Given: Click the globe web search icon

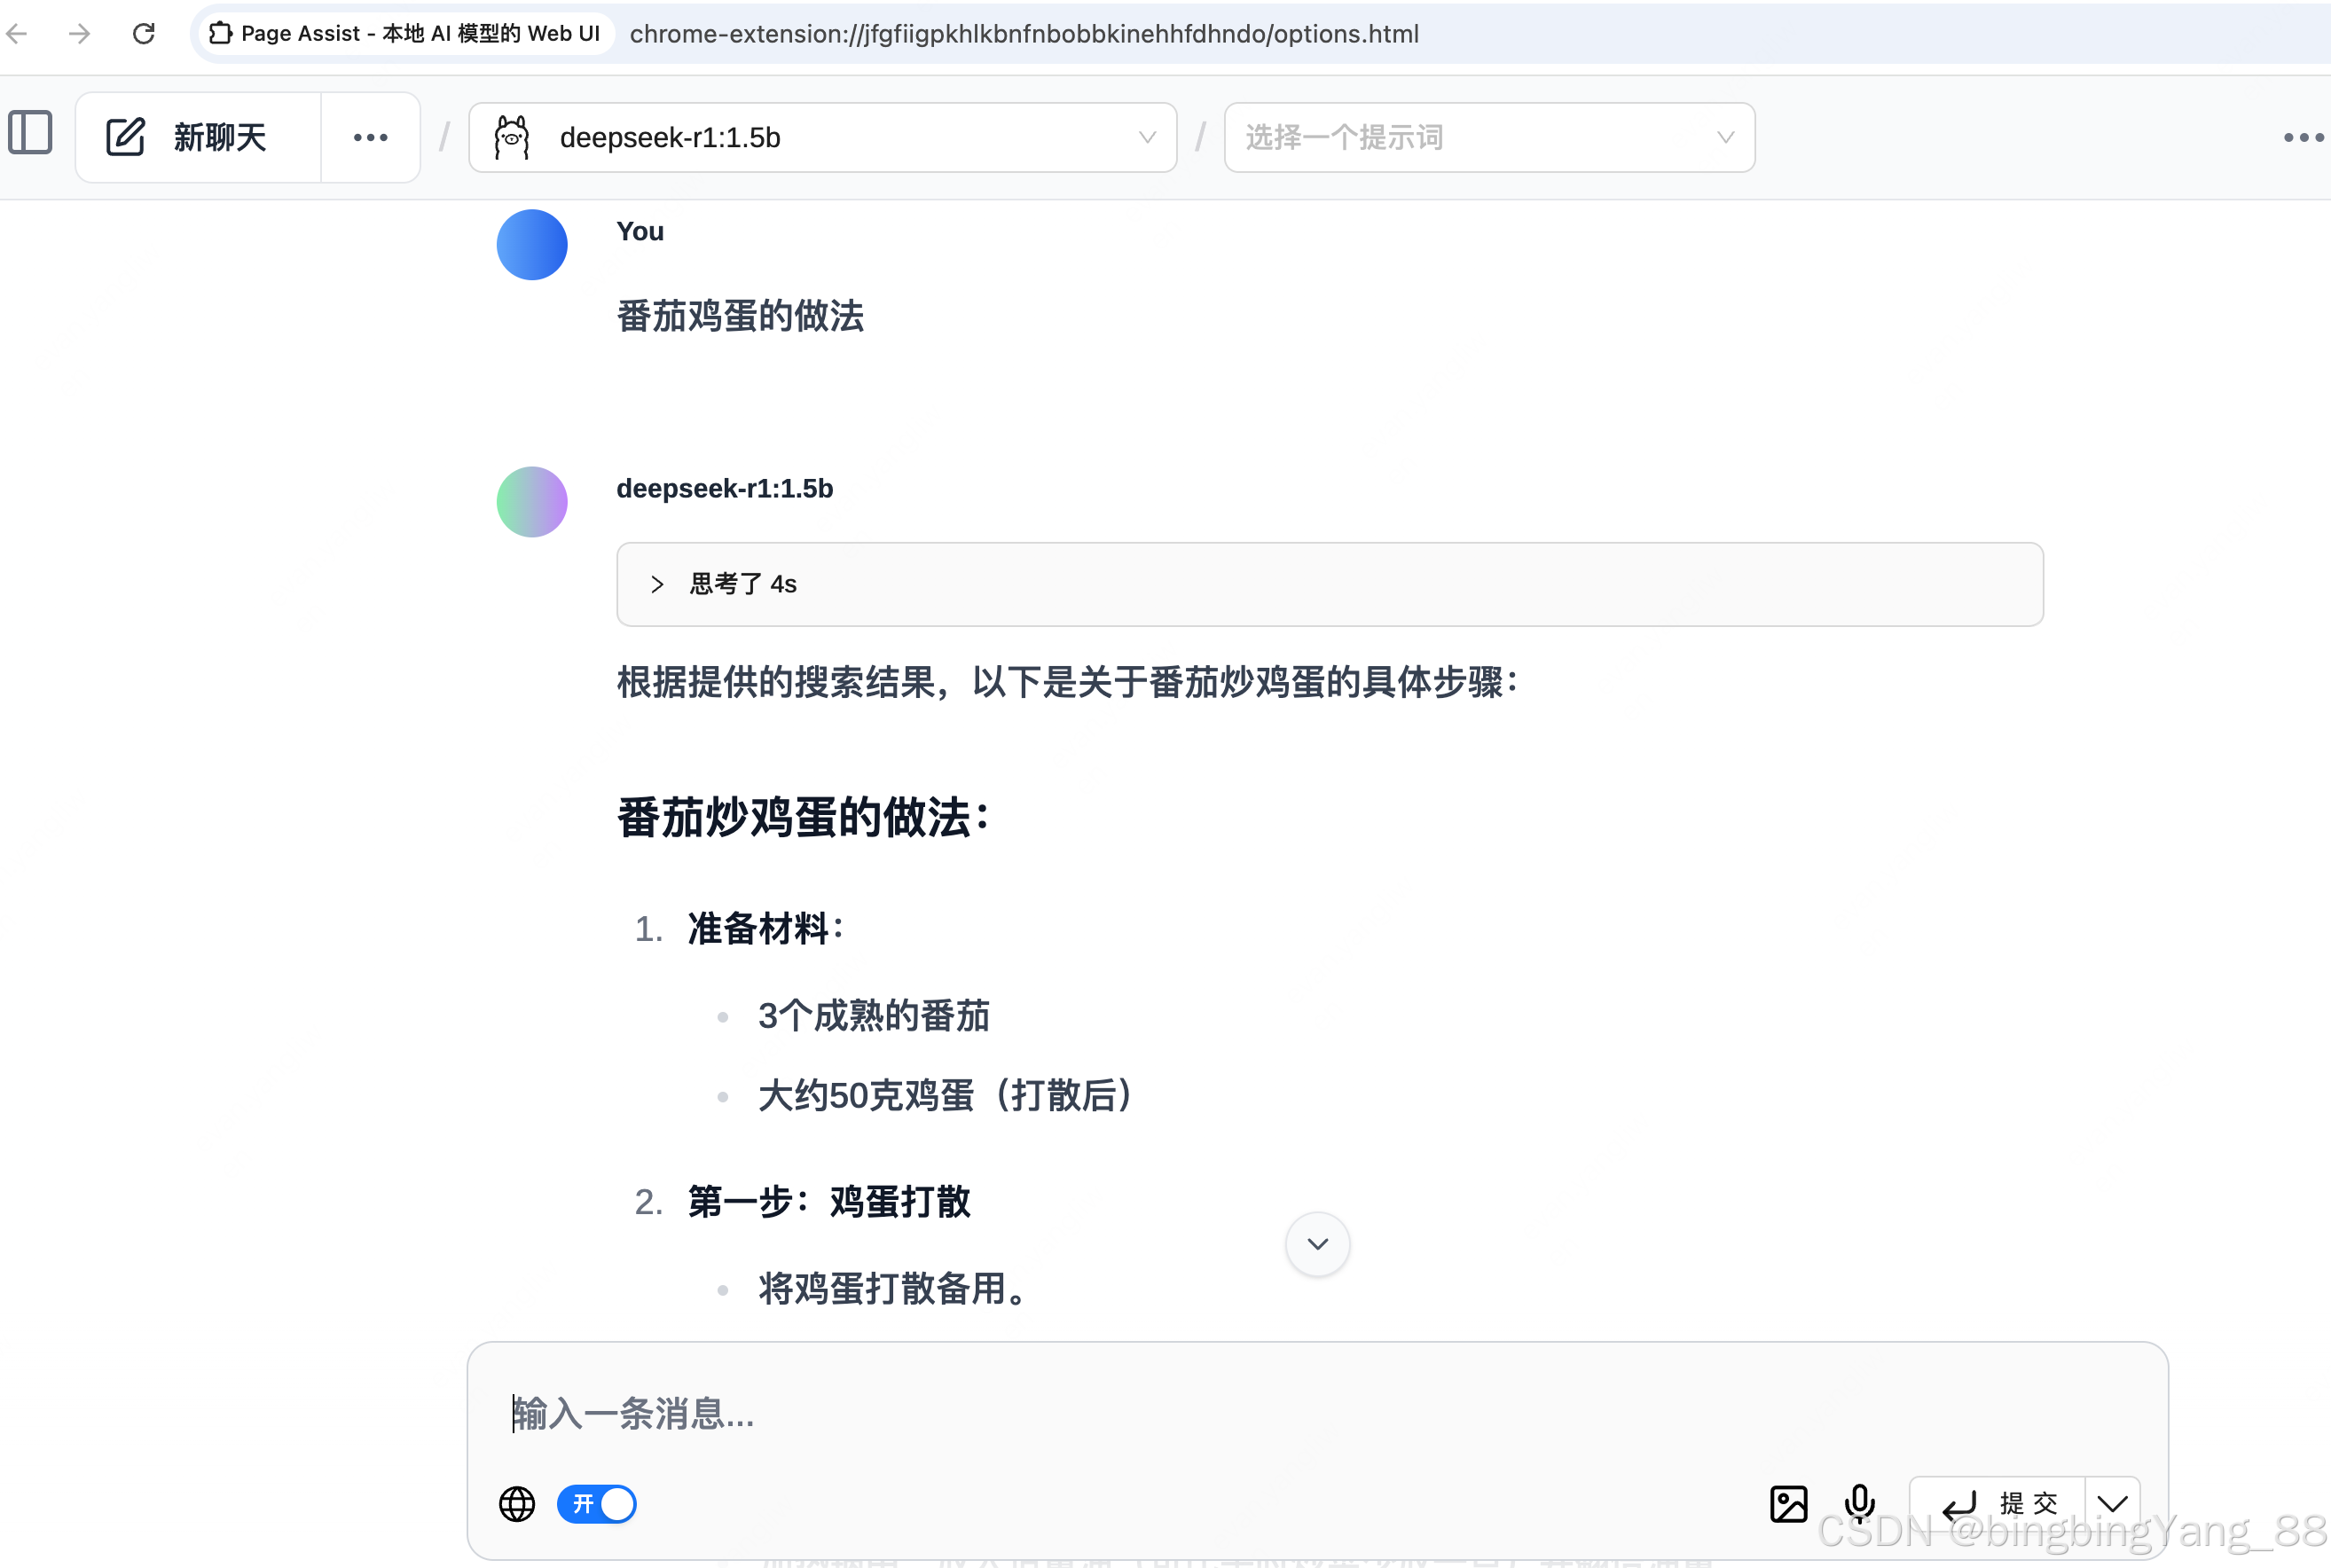Looking at the screenshot, I should click(x=517, y=1503).
